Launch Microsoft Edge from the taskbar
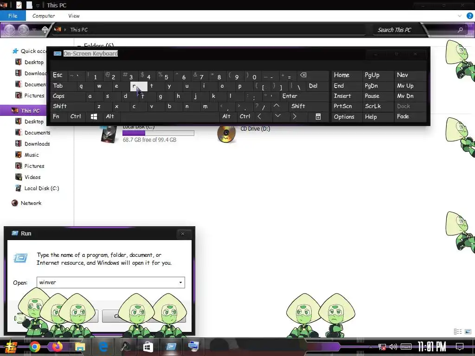 [103, 347]
